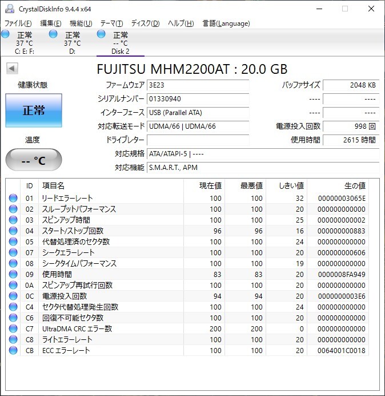Select the D: drive status orb
The height and width of the screenshot is (396, 385).
pos(53,34)
